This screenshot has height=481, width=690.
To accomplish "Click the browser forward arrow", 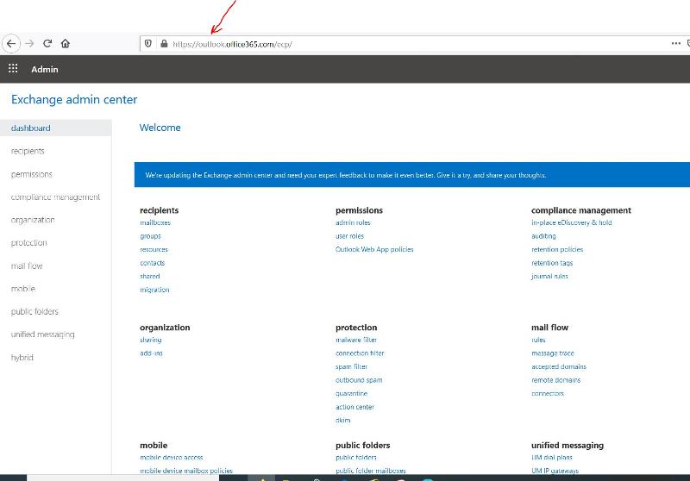I will click(x=30, y=43).
